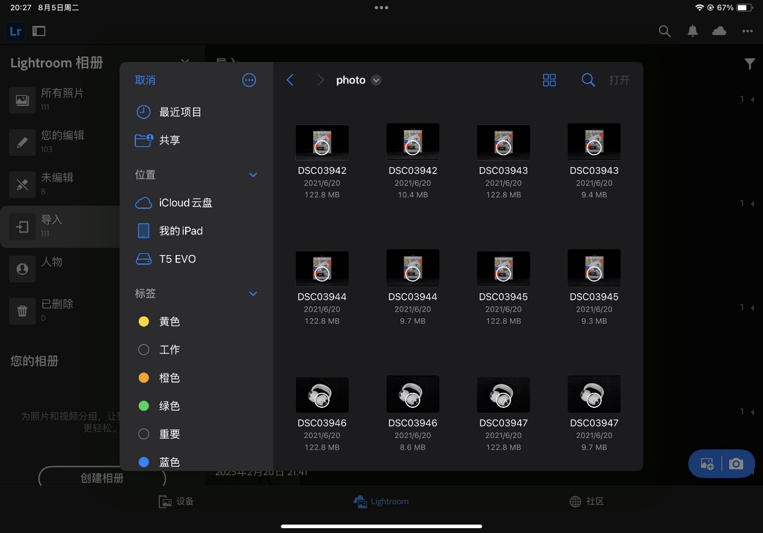Tap the Lightroom 相册 panel title
This screenshot has height=533, width=763.
click(57, 63)
